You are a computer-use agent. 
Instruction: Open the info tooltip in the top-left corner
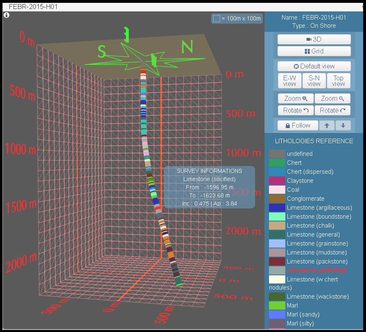[x=7, y=15]
